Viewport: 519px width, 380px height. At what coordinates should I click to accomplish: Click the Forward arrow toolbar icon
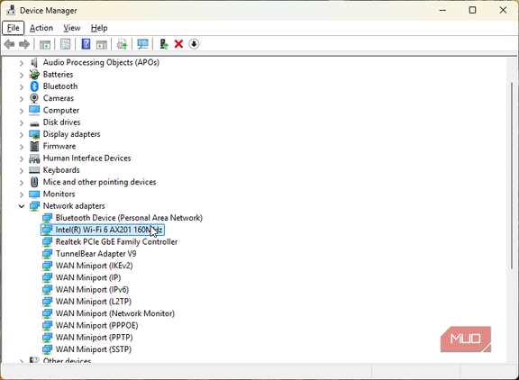click(24, 44)
